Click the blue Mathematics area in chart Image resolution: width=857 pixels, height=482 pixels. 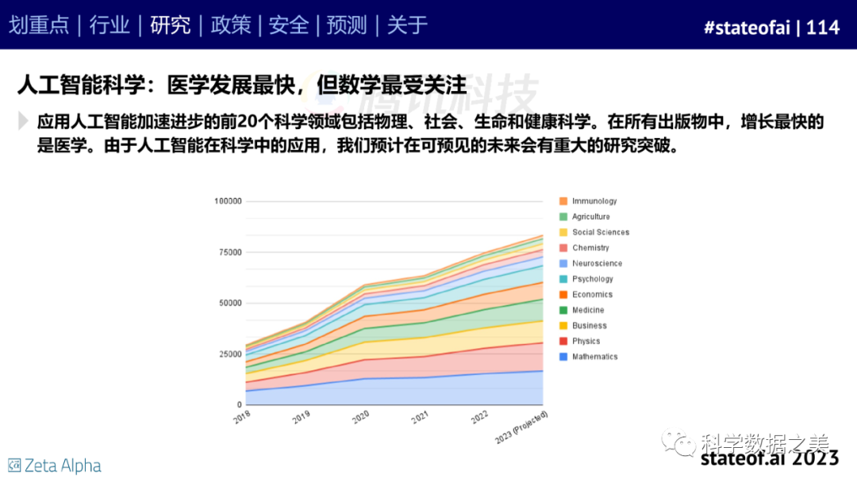(x=397, y=392)
